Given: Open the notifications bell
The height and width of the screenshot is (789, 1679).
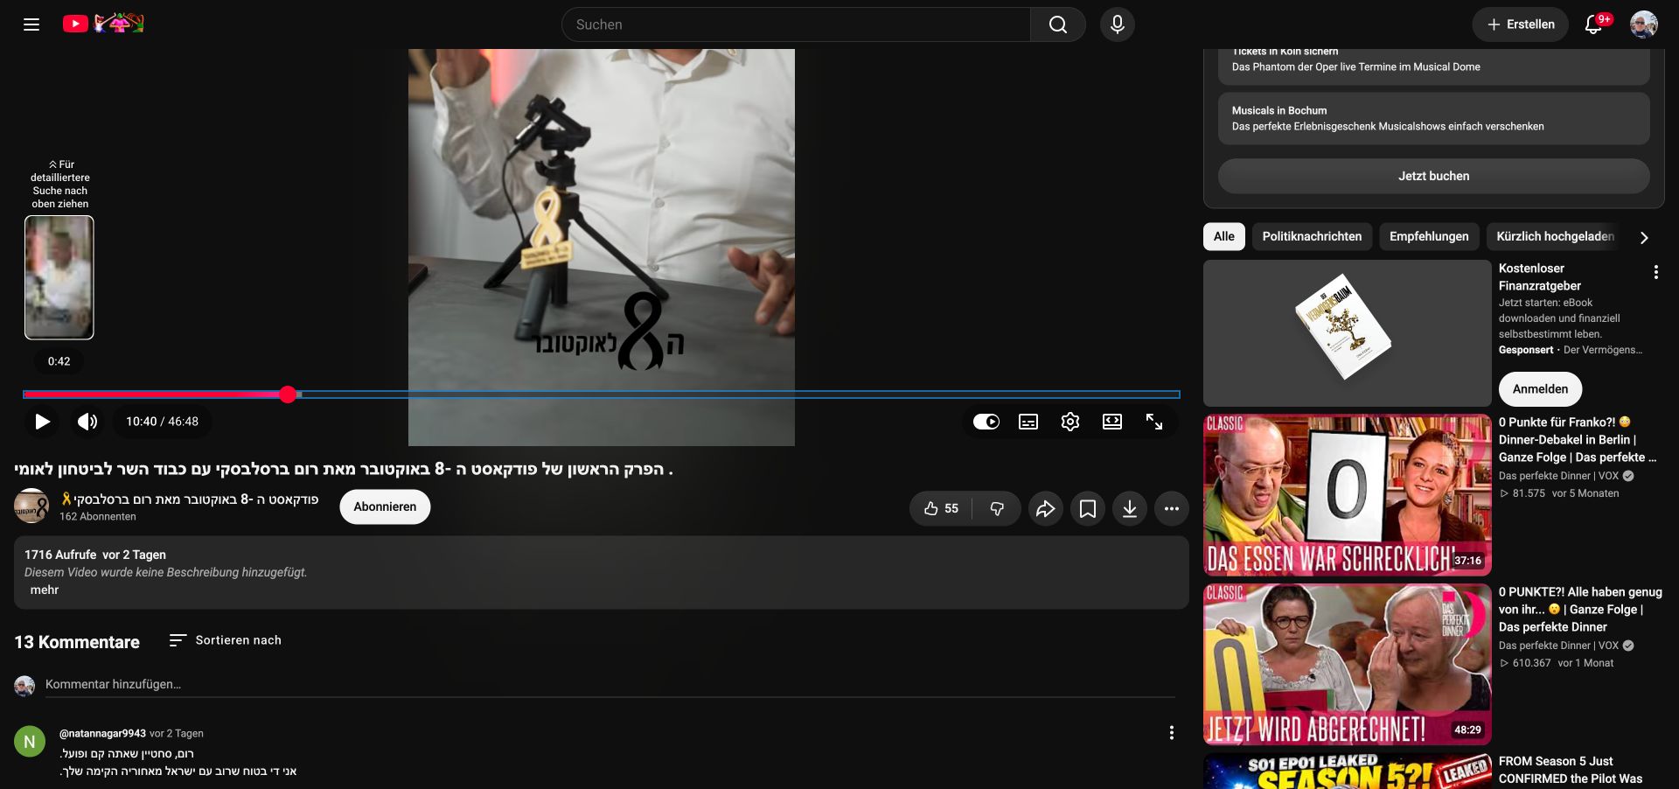Looking at the screenshot, I should pyautogui.click(x=1594, y=24).
